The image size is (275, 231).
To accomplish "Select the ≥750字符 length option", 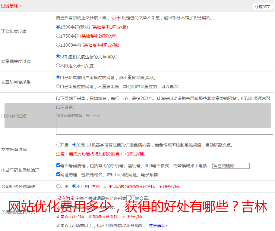I will [x=58, y=36].
